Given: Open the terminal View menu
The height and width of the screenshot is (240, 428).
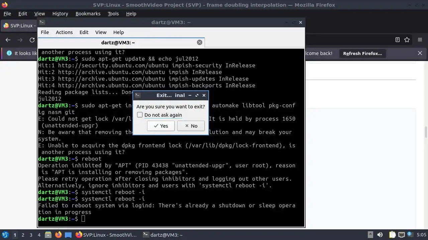Looking at the screenshot, I should [x=101, y=32].
